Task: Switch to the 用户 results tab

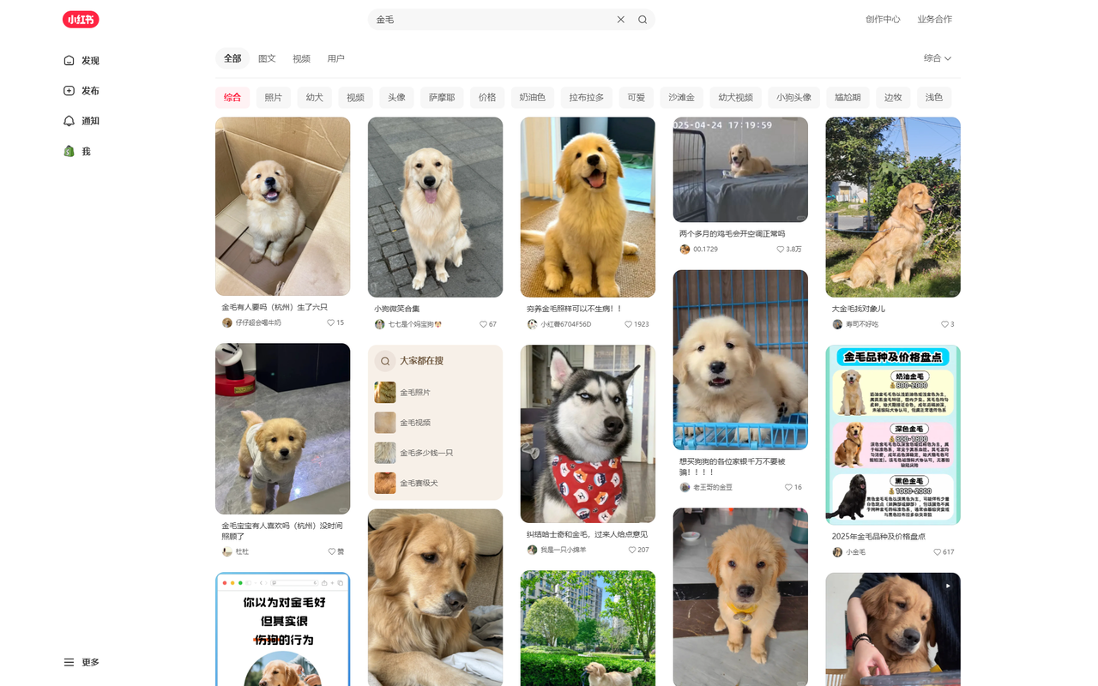Action: pos(335,58)
